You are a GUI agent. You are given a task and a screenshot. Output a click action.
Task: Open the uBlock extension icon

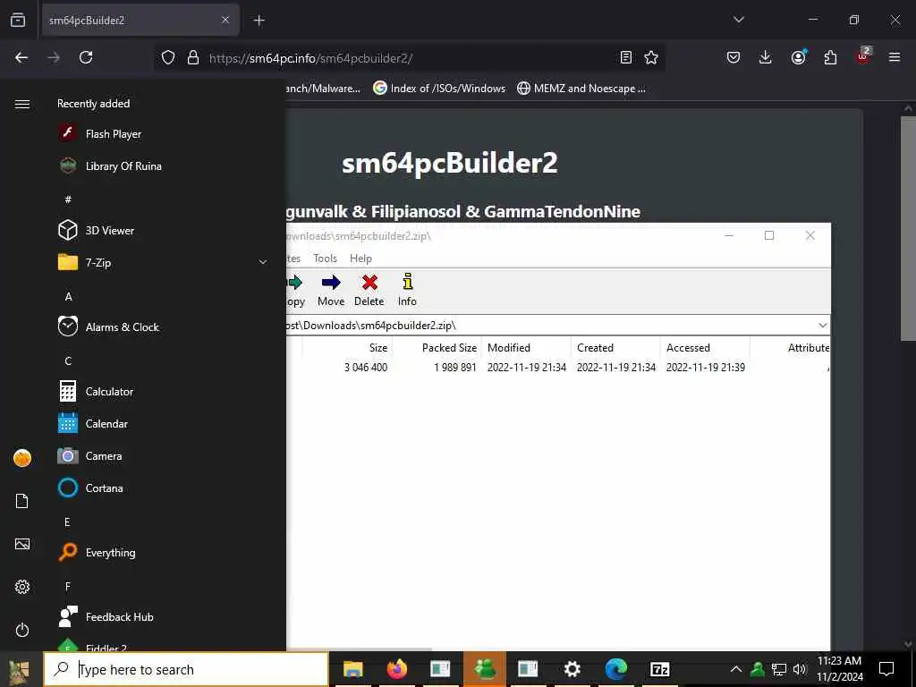[863, 56]
